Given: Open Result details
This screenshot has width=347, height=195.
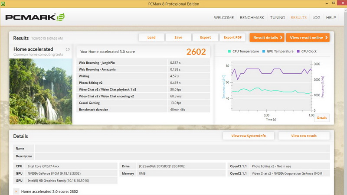Looking at the screenshot, I should [267, 38].
